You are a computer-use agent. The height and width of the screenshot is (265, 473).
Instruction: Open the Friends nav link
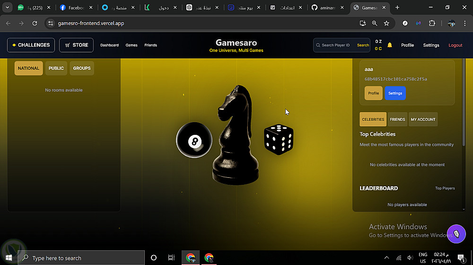click(150, 45)
